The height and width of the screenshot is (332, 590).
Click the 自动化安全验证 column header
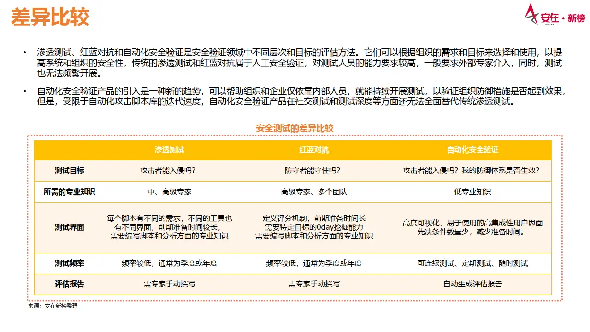472,150
